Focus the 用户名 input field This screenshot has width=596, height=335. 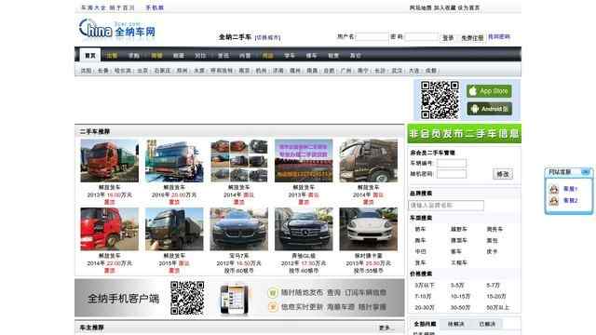coord(372,37)
